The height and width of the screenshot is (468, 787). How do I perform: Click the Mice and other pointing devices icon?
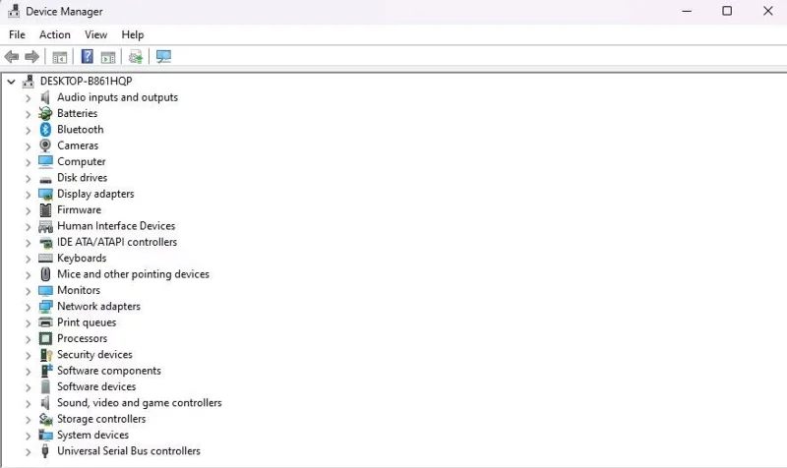click(45, 274)
